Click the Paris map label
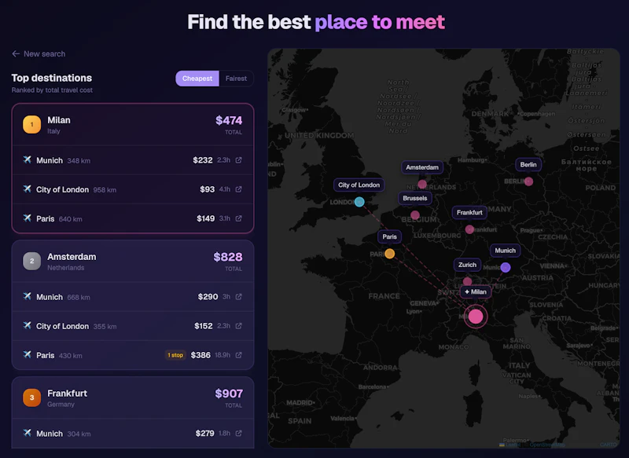 tap(389, 236)
